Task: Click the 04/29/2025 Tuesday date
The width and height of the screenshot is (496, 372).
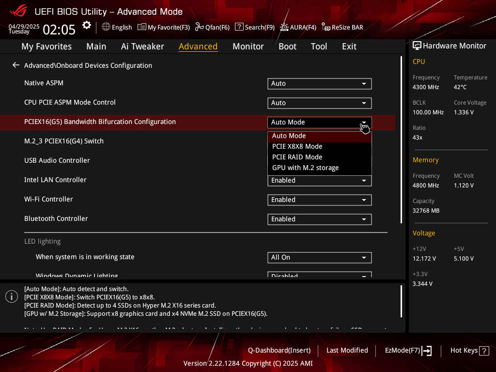Action: tap(24, 29)
